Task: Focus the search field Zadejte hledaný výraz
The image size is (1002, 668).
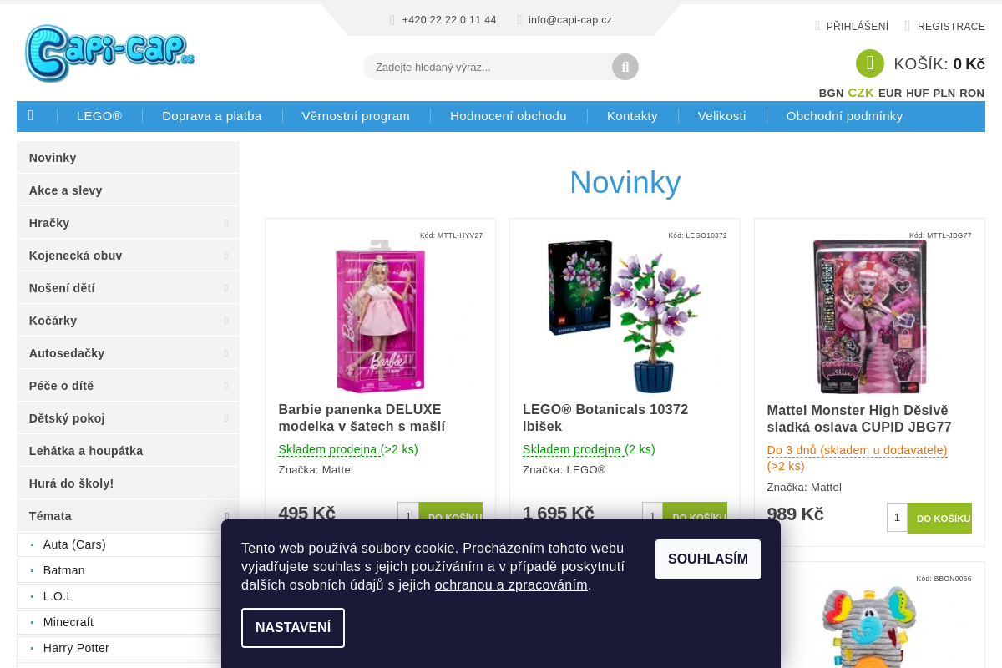Action: [488, 67]
